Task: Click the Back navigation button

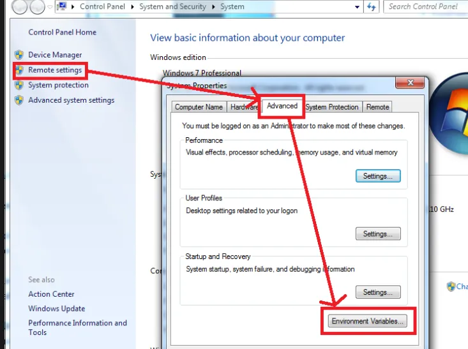Action: [x=20, y=6]
